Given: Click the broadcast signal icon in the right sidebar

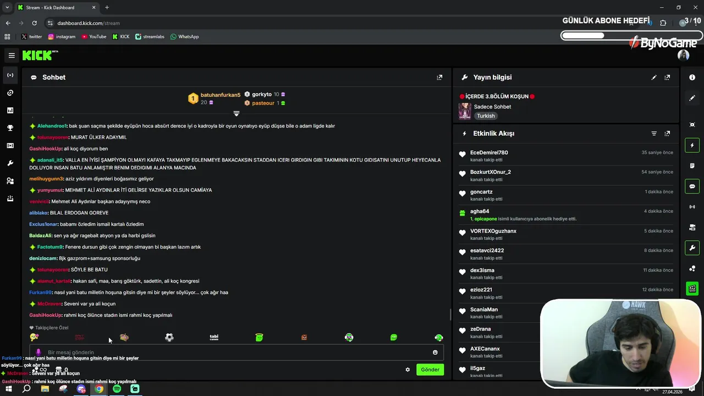Looking at the screenshot, I should [692, 207].
